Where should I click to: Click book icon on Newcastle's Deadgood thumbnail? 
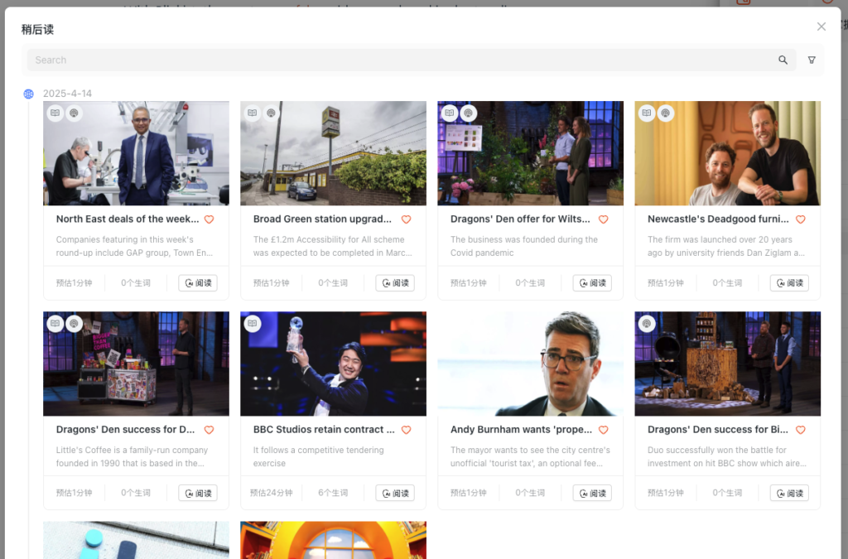tap(646, 113)
